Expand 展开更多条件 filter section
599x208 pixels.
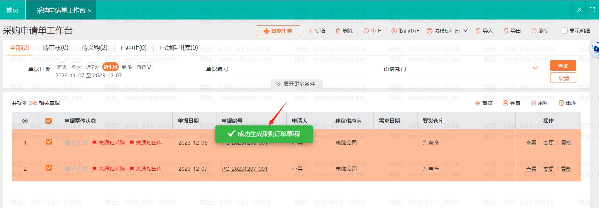[296, 84]
